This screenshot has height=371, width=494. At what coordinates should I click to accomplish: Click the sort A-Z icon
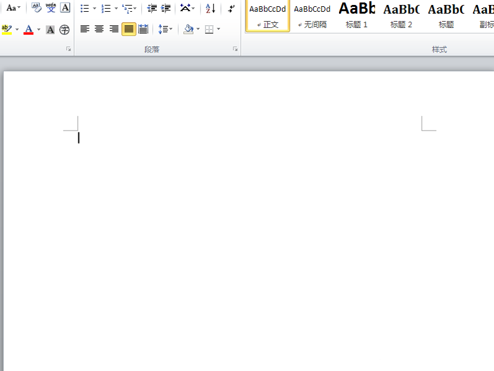click(211, 8)
